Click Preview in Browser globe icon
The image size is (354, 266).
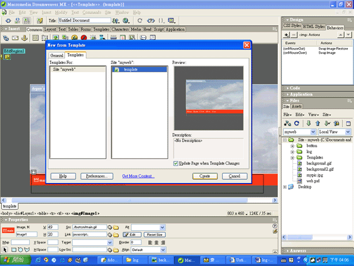point(126,21)
